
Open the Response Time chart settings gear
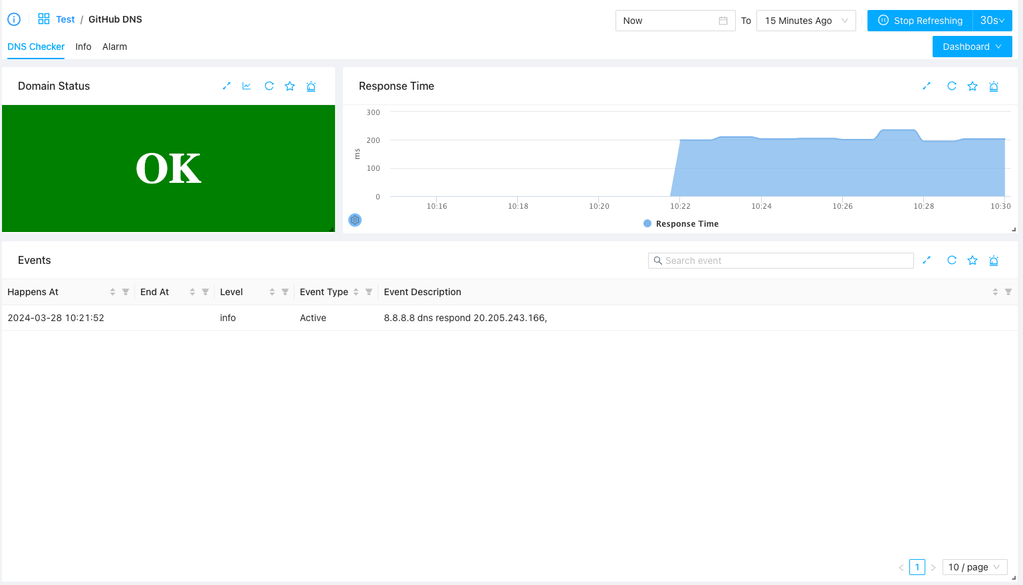click(x=355, y=220)
